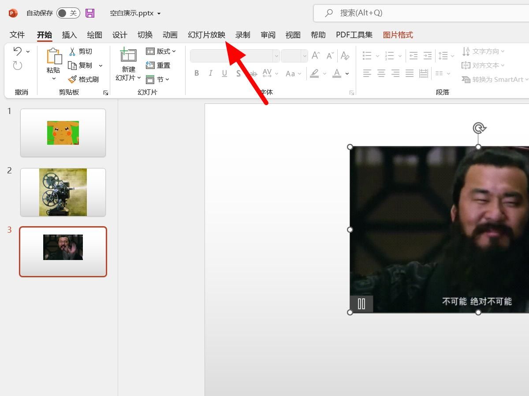Open the 帮助 ribbon tab

(x=318, y=35)
